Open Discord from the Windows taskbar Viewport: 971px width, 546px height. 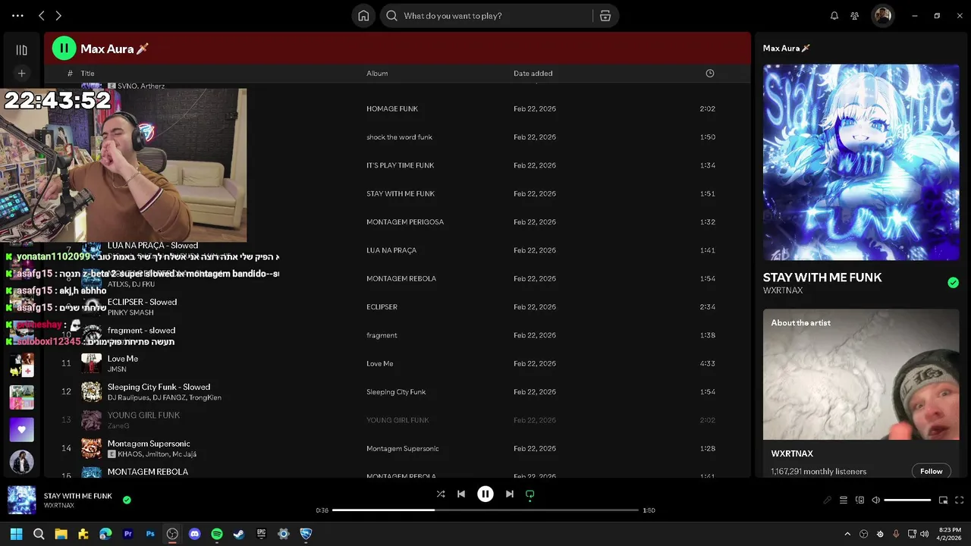[194, 534]
